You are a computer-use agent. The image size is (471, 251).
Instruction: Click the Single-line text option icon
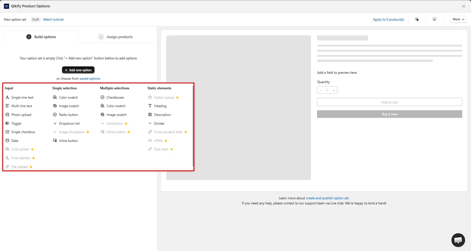(7, 98)
